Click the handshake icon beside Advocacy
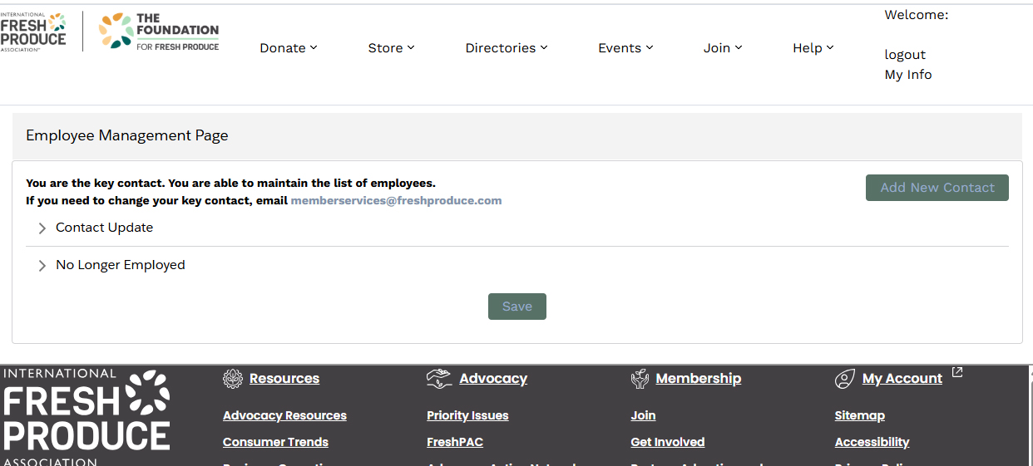Screen dimensions: 1033x466 coord(439,379)
